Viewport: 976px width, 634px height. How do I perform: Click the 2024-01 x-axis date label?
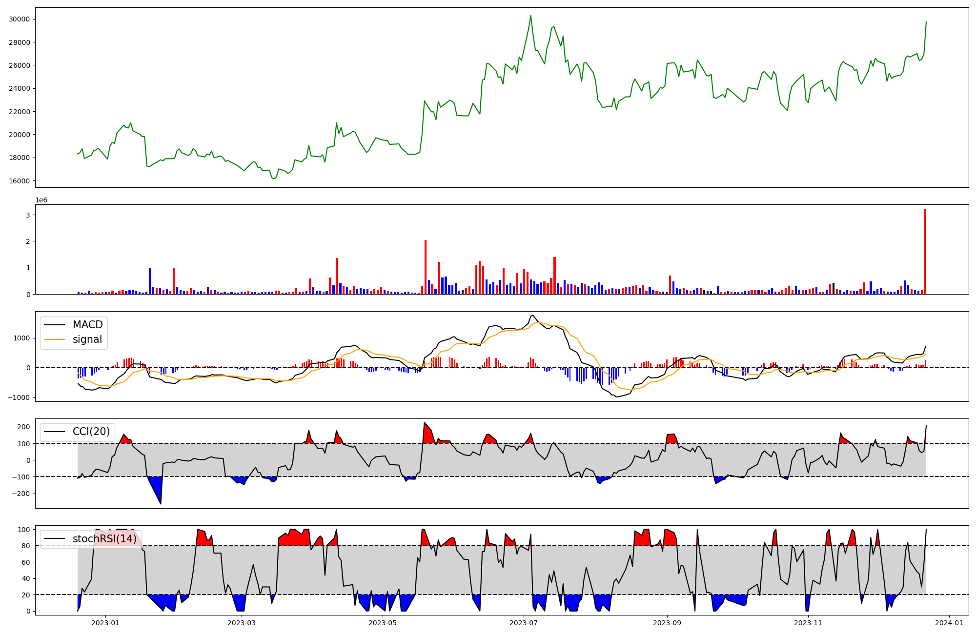point(949,623)
